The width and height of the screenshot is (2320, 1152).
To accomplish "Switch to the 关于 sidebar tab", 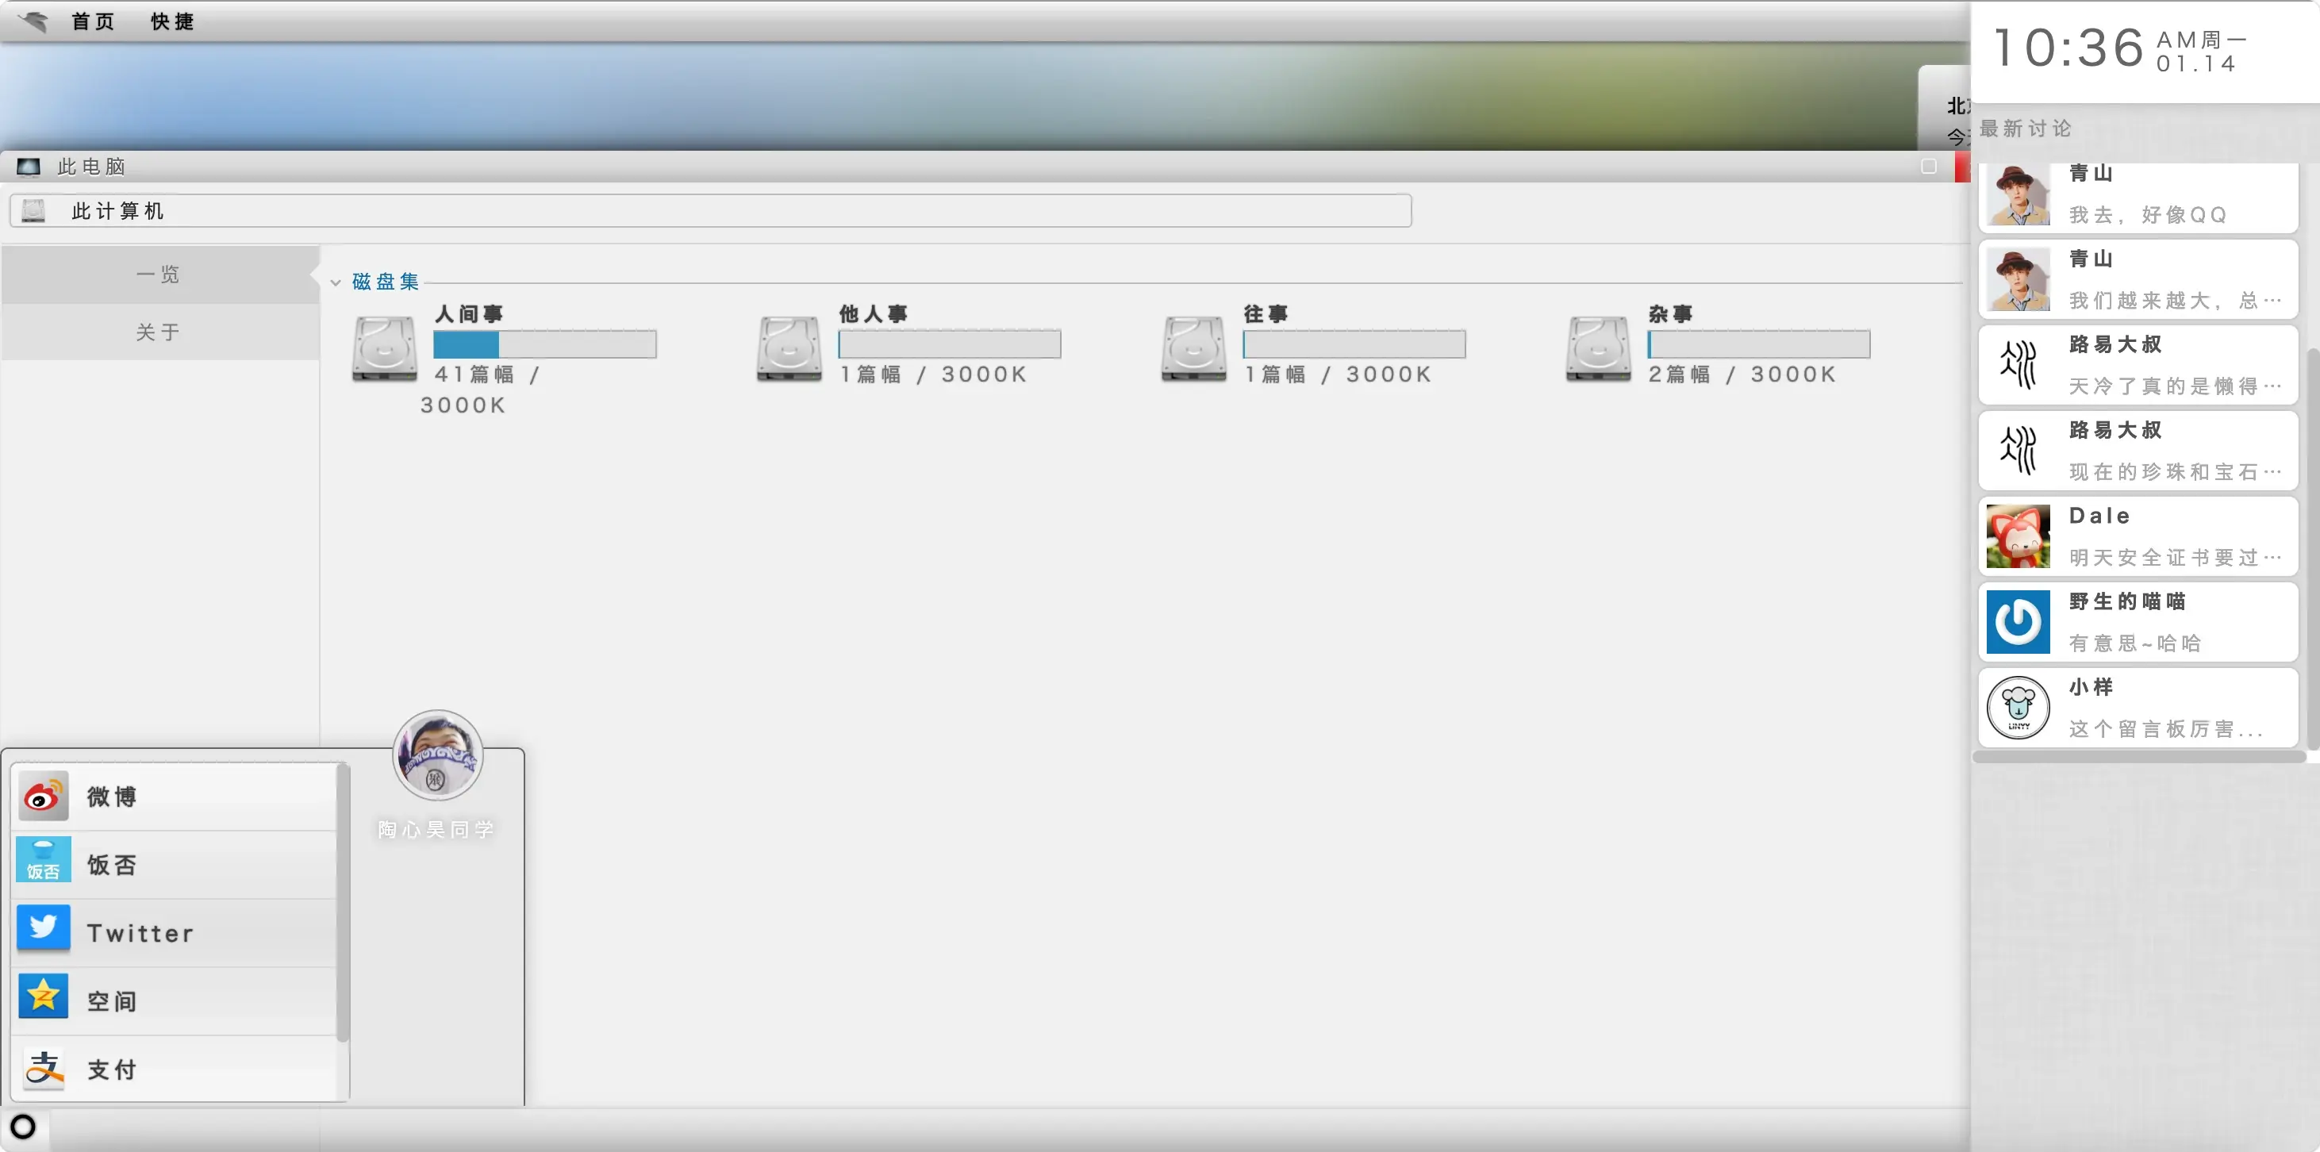I will [x=160, y=332].
